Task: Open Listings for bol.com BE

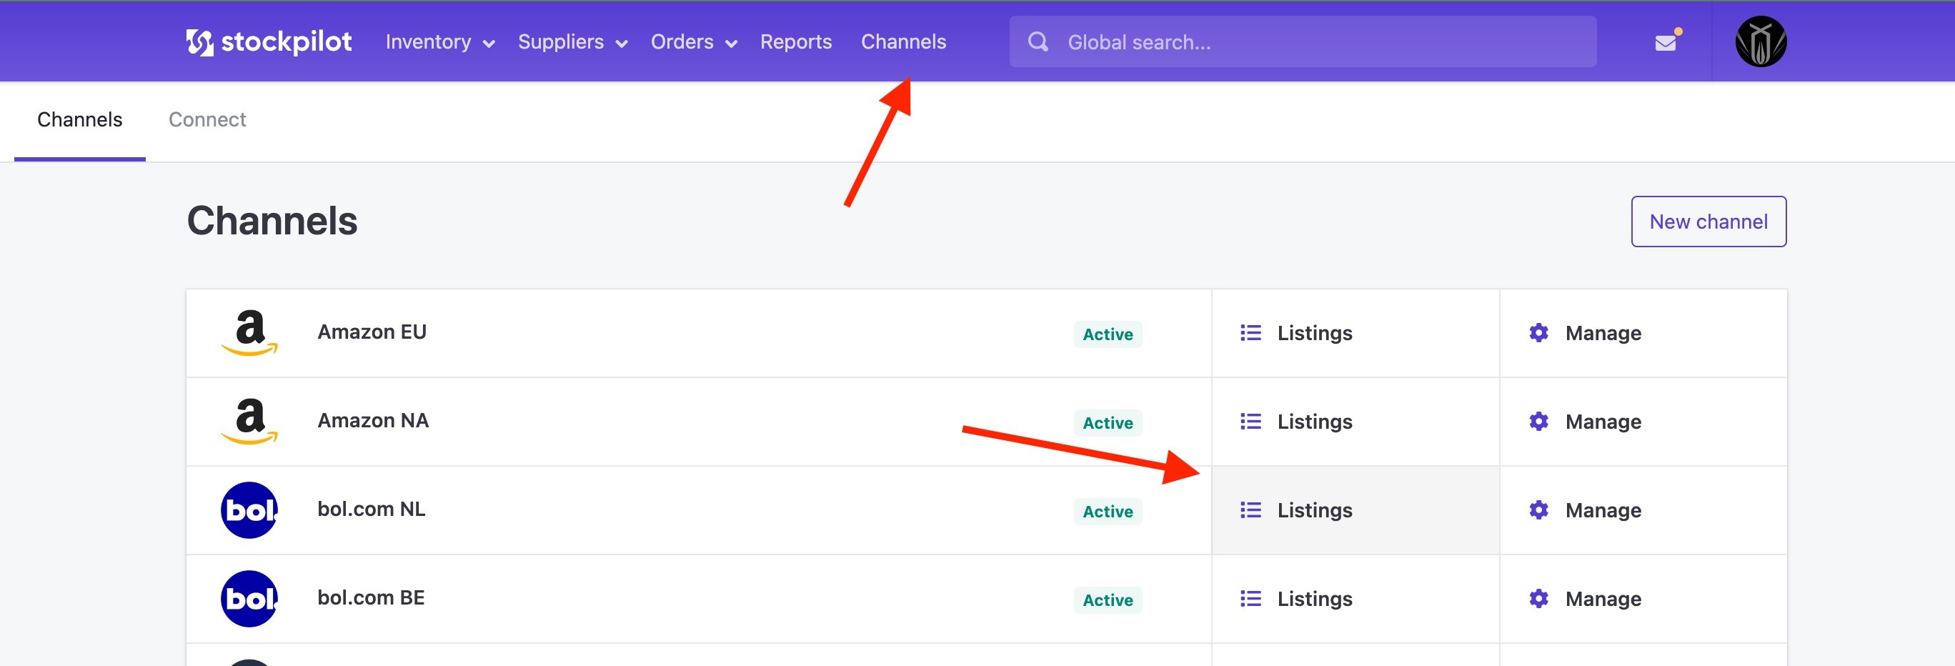Action: click(x=1355, y=599)
